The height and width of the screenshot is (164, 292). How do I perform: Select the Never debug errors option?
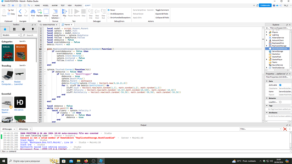click(x=109, y=10)
